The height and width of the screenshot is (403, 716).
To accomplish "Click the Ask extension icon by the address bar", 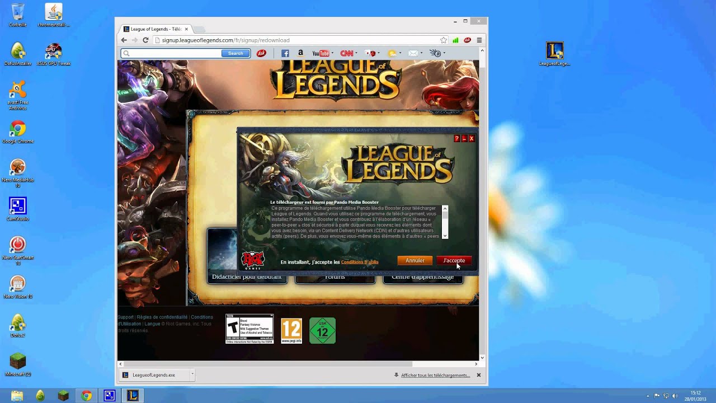I will (x=467, y=40).
